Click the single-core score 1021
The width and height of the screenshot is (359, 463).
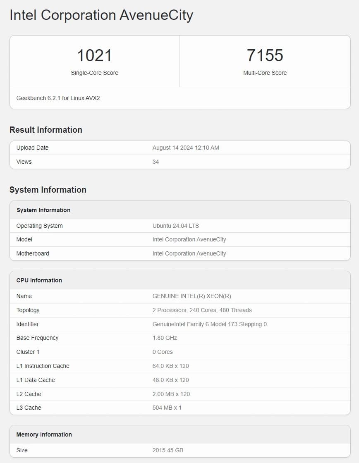click(94, 55)
